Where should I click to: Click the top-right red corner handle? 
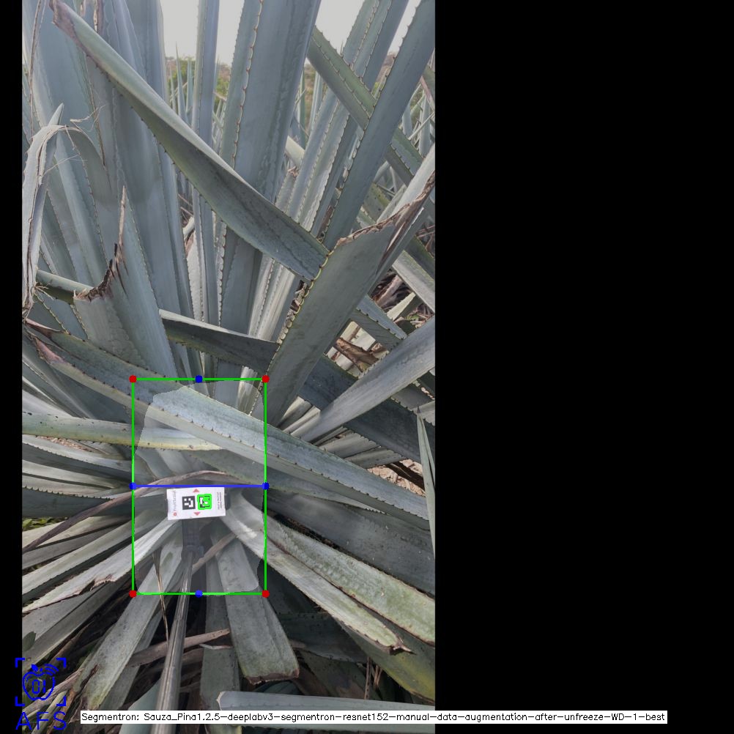[265, 379]
